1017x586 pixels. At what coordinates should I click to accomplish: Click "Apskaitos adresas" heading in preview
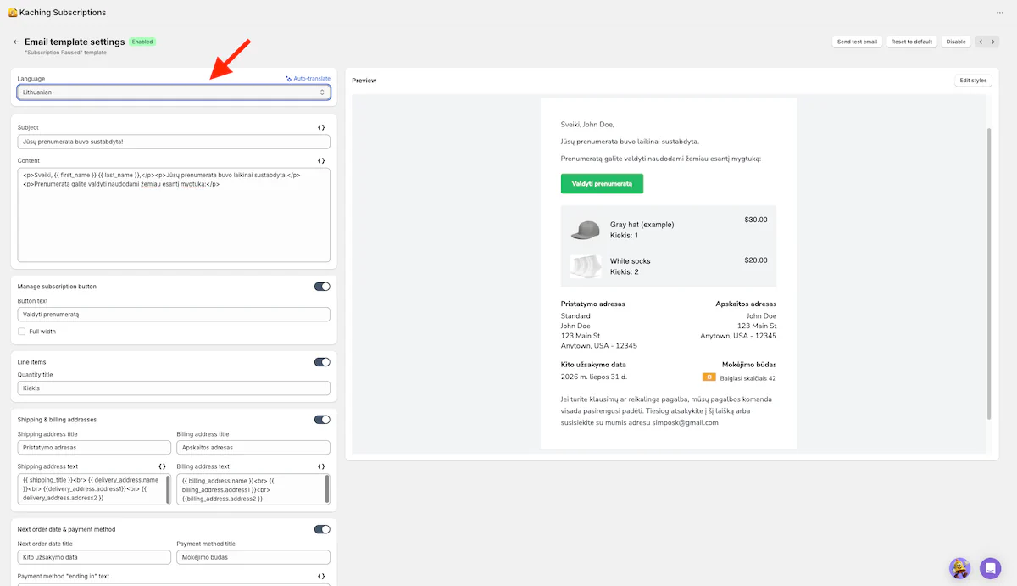[x=746, y=304]
